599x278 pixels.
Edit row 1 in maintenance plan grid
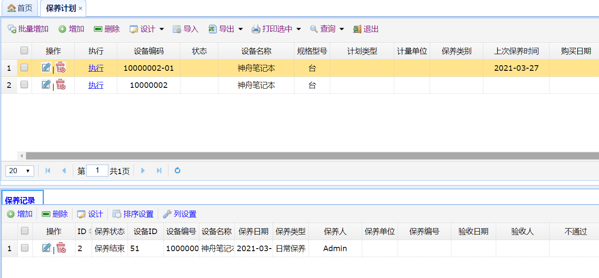[x=46, y=67]
